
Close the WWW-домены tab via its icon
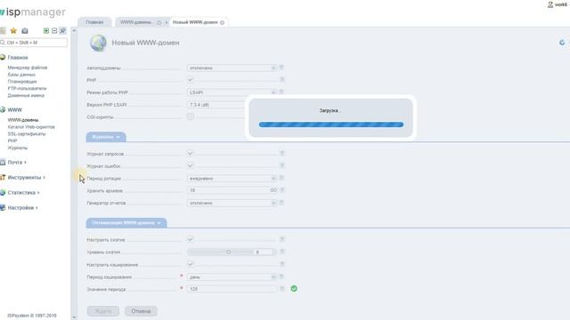click(x=159, y=22)
